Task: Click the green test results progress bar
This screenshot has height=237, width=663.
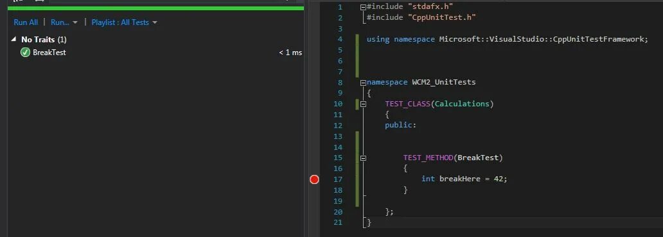Action: coord(155,8)
